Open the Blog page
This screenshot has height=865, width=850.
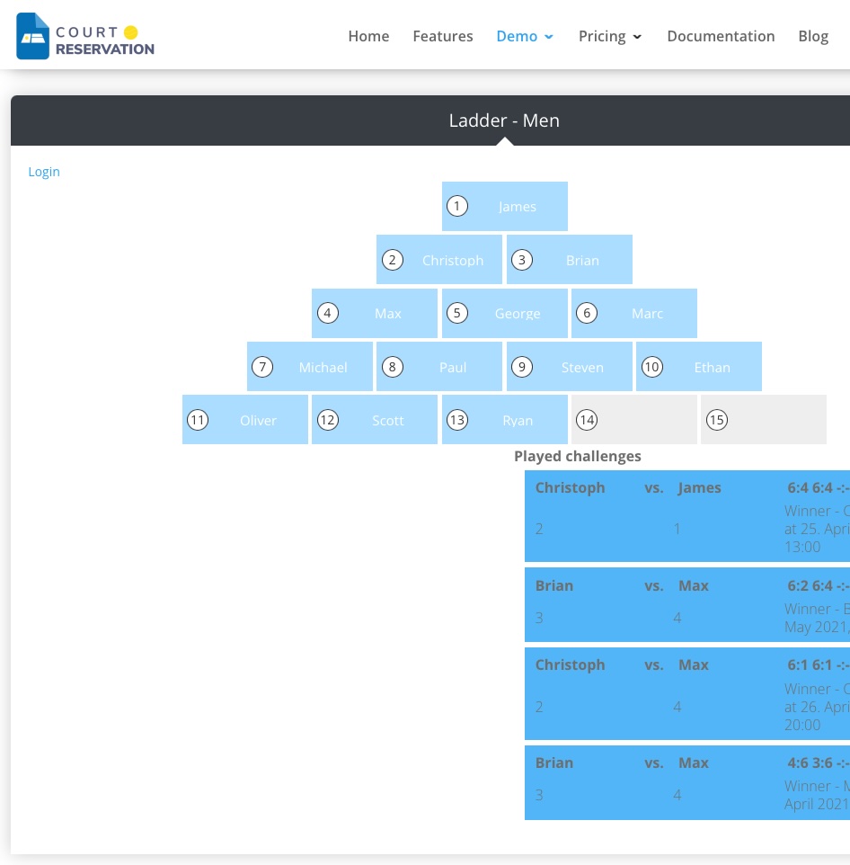coord(813,36)
